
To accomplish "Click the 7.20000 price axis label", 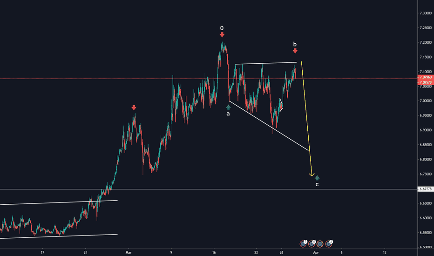I will [x=426, y=43].
